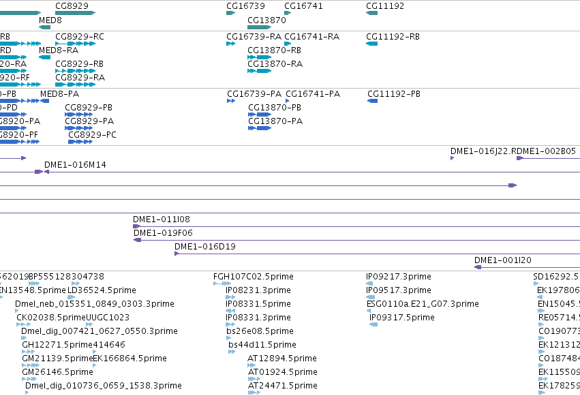
Task: Click the MED8 gene label
Action: [x=50, y=20]
